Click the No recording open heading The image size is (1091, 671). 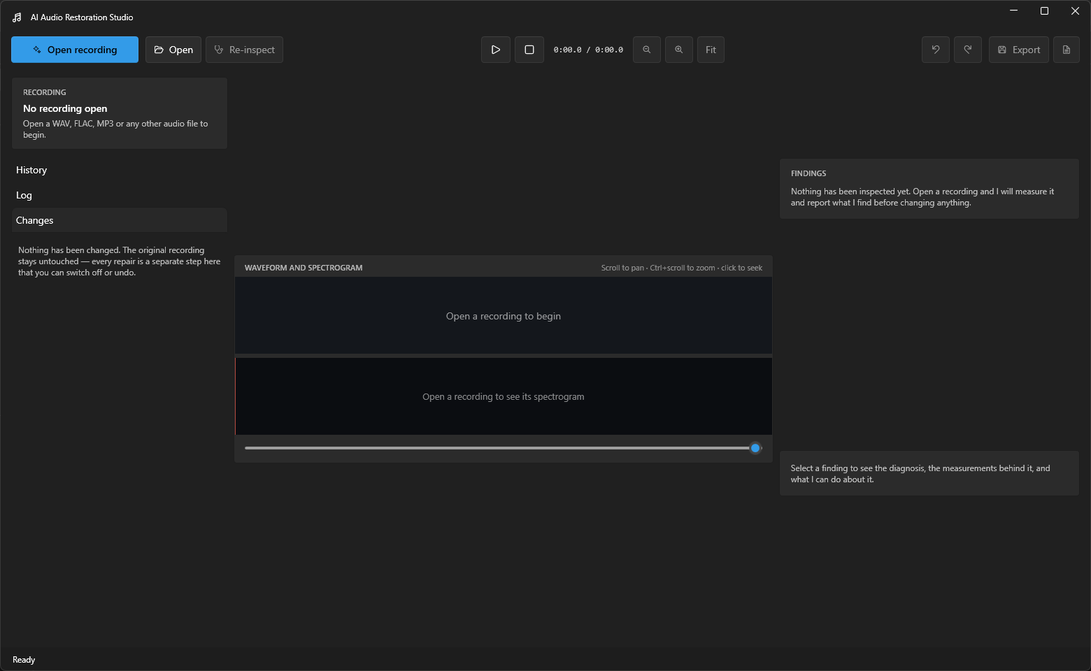pyautogui.click(x=65, y=108)
